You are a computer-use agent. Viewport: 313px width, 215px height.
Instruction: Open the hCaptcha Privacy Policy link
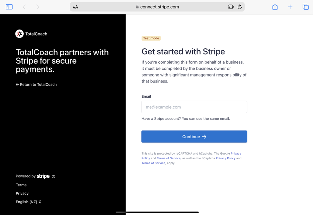(226, 158)
